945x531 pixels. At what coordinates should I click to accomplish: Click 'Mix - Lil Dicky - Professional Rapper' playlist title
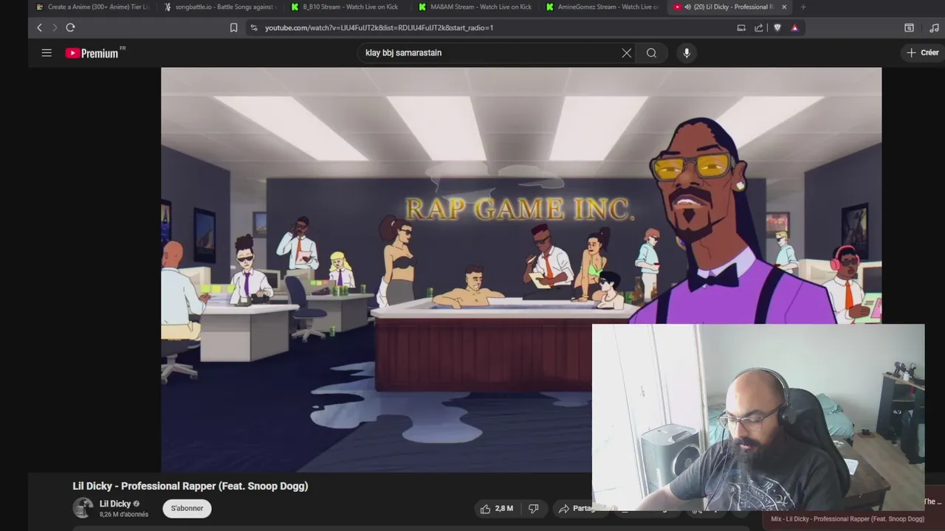click(848, 518)
